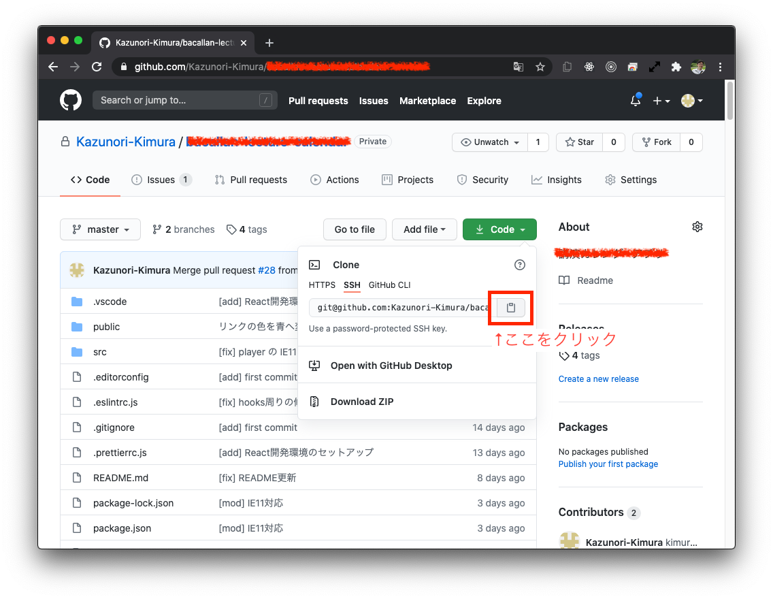Click the commit author avatar
The width and height of the screenshot is (773, 599).
coord(77,270)
